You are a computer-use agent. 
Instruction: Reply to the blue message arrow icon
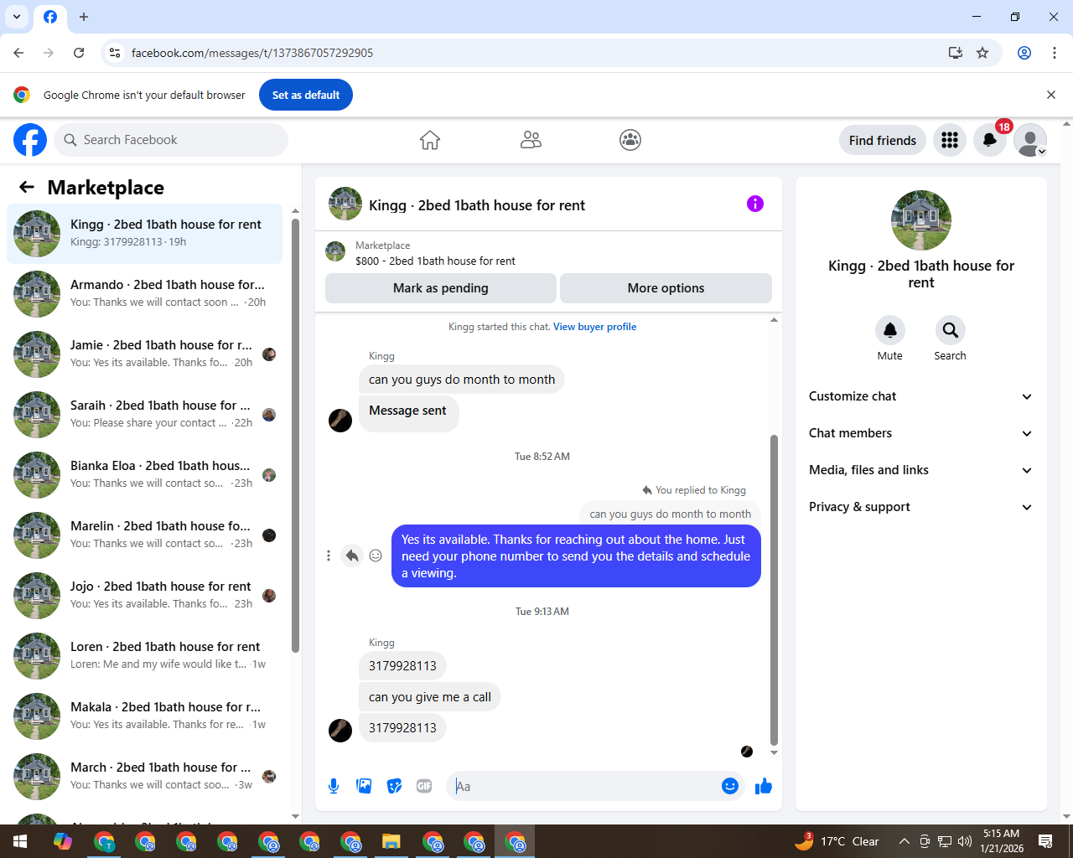[x=352, y=556]
